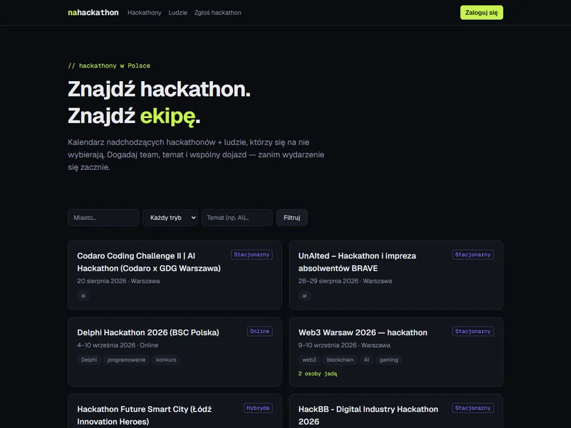Open the Ludzie nav item
Screen dimensions: 571x428
coord(178,13)
